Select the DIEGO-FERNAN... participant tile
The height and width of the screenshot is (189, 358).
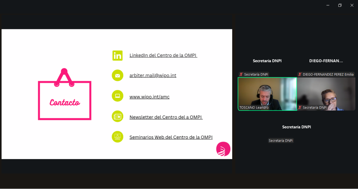click(326, 61)
